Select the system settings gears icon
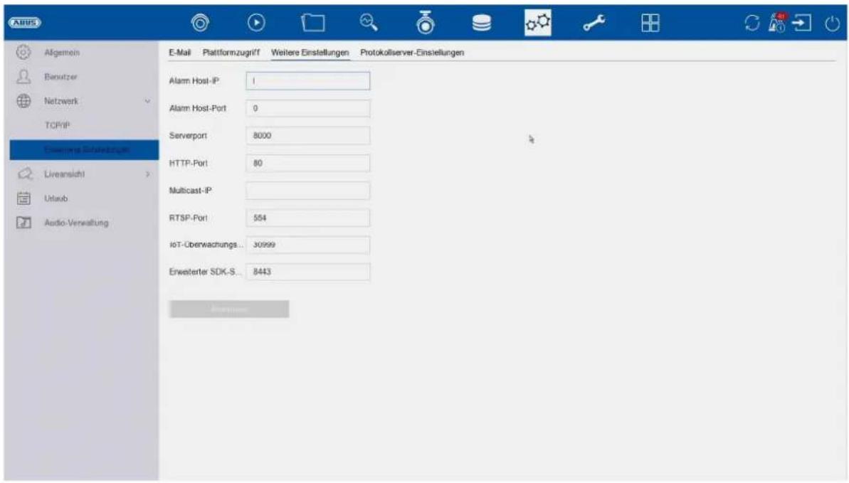The height and width of the screenshot is (483, 849). coord(538,23)
